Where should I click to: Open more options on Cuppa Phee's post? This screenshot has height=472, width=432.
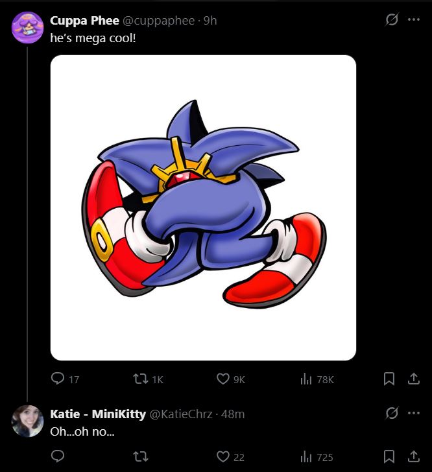pyautogui.click(x=414, y=19)
